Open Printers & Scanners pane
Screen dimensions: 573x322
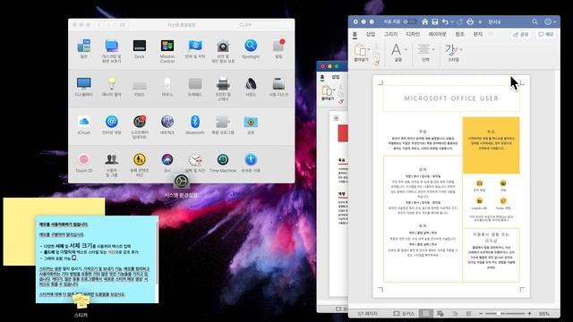click(x=223, y=83)
